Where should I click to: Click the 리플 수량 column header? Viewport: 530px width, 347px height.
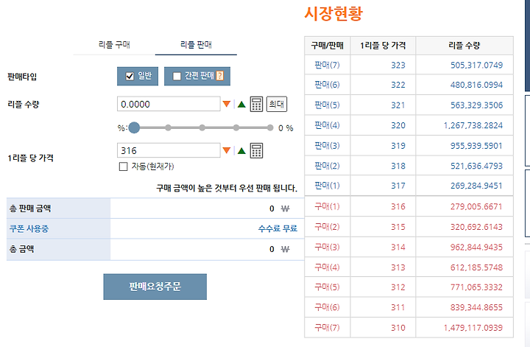464,46
